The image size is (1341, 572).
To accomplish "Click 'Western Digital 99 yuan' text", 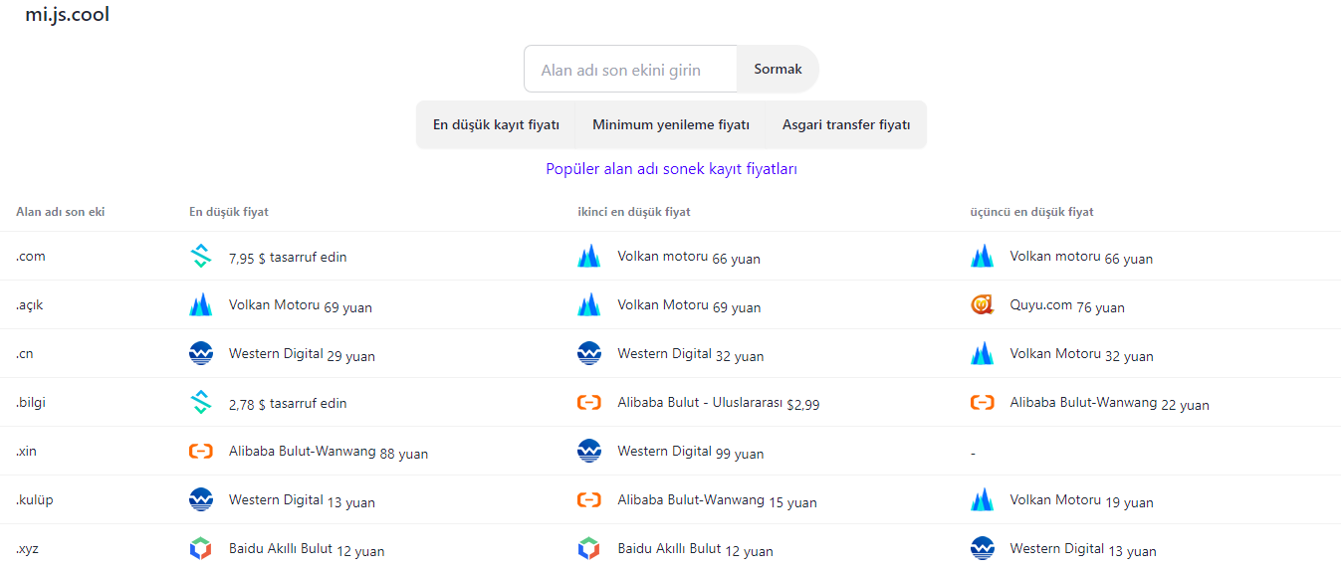I will pyautogui.click(x=691, y=453).
